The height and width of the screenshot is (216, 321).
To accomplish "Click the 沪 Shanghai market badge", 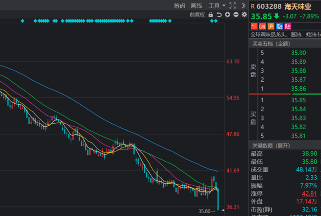I will (x=271, y=26).
